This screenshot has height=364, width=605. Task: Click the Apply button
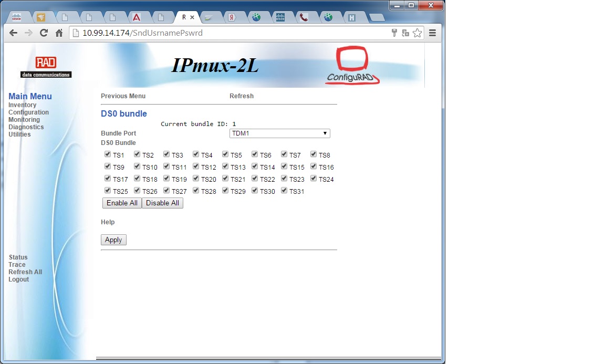tap(113, 240)
